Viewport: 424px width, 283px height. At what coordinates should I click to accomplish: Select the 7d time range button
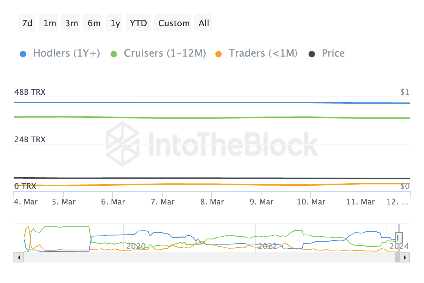(x=27, y=23)
